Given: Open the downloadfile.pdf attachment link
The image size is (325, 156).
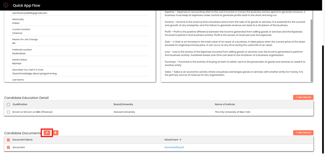Looking at the screenshot, I should pyautogui.click(x=174, y=147).
